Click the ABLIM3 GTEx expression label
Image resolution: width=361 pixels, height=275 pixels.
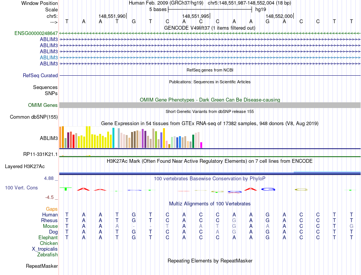point(49,138)
